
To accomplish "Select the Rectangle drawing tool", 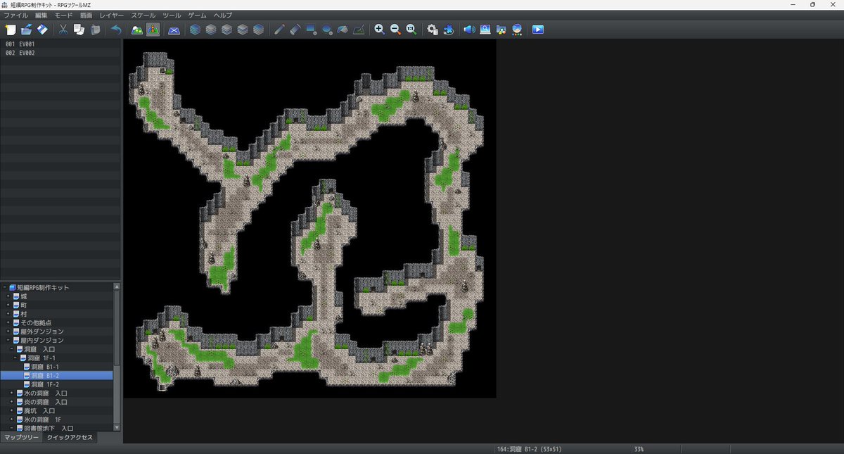I will [311, 30].
